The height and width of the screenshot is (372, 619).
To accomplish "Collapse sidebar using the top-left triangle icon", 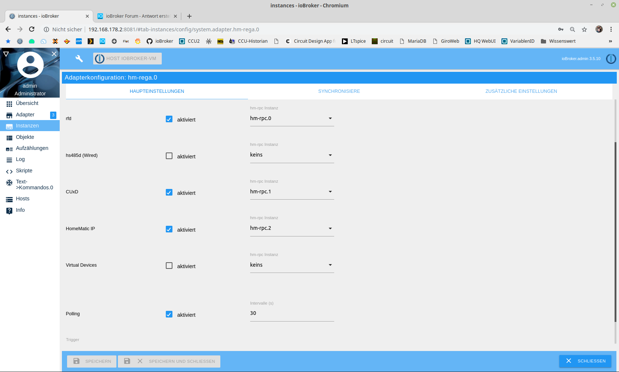I will click(6, 54).
